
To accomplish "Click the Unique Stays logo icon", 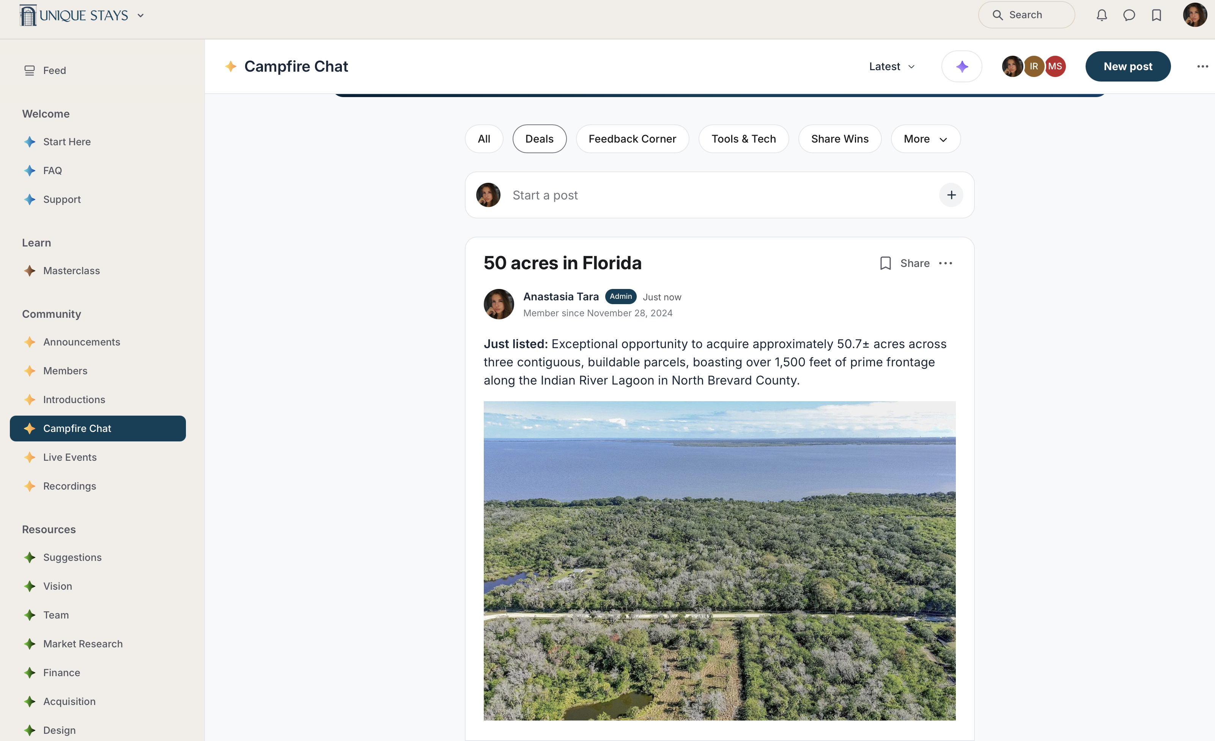I will (x=28, y=15).
